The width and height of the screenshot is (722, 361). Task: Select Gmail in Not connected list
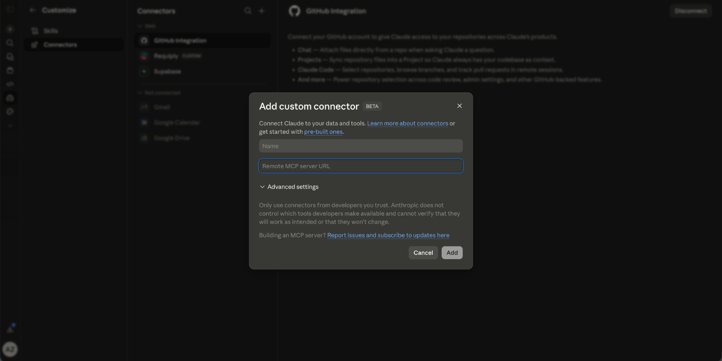coord(203,107)
